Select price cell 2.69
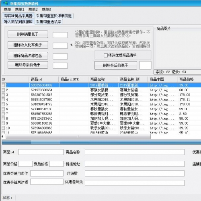 [x=183, y=114]
